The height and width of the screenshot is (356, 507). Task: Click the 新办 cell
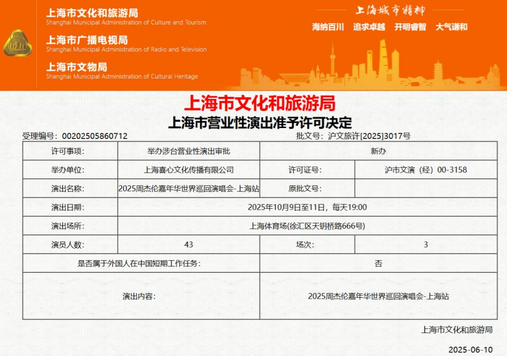[378, 151]
